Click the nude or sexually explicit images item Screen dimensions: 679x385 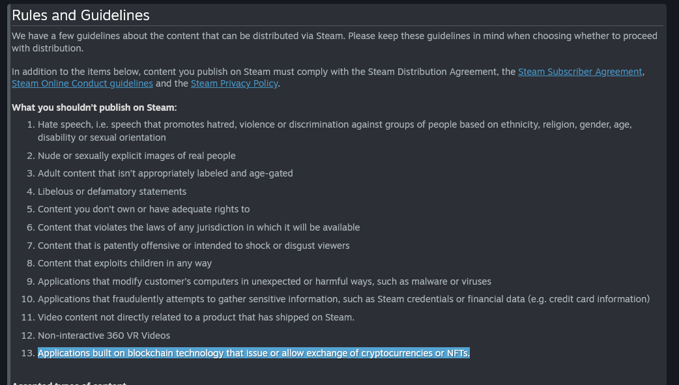click(x=137, y=156)
